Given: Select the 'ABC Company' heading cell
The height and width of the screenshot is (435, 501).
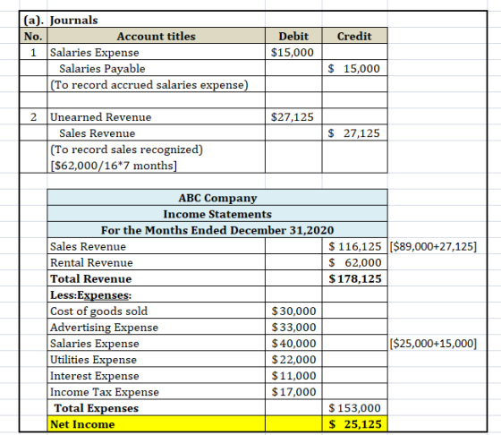Looking at the screenshot, I should [x=217, y=198].
